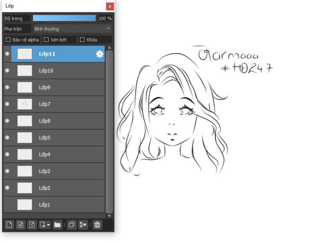Add a new 8-bit layer
This screenshot has height=243, width=329.
click(x=21, y=225)
